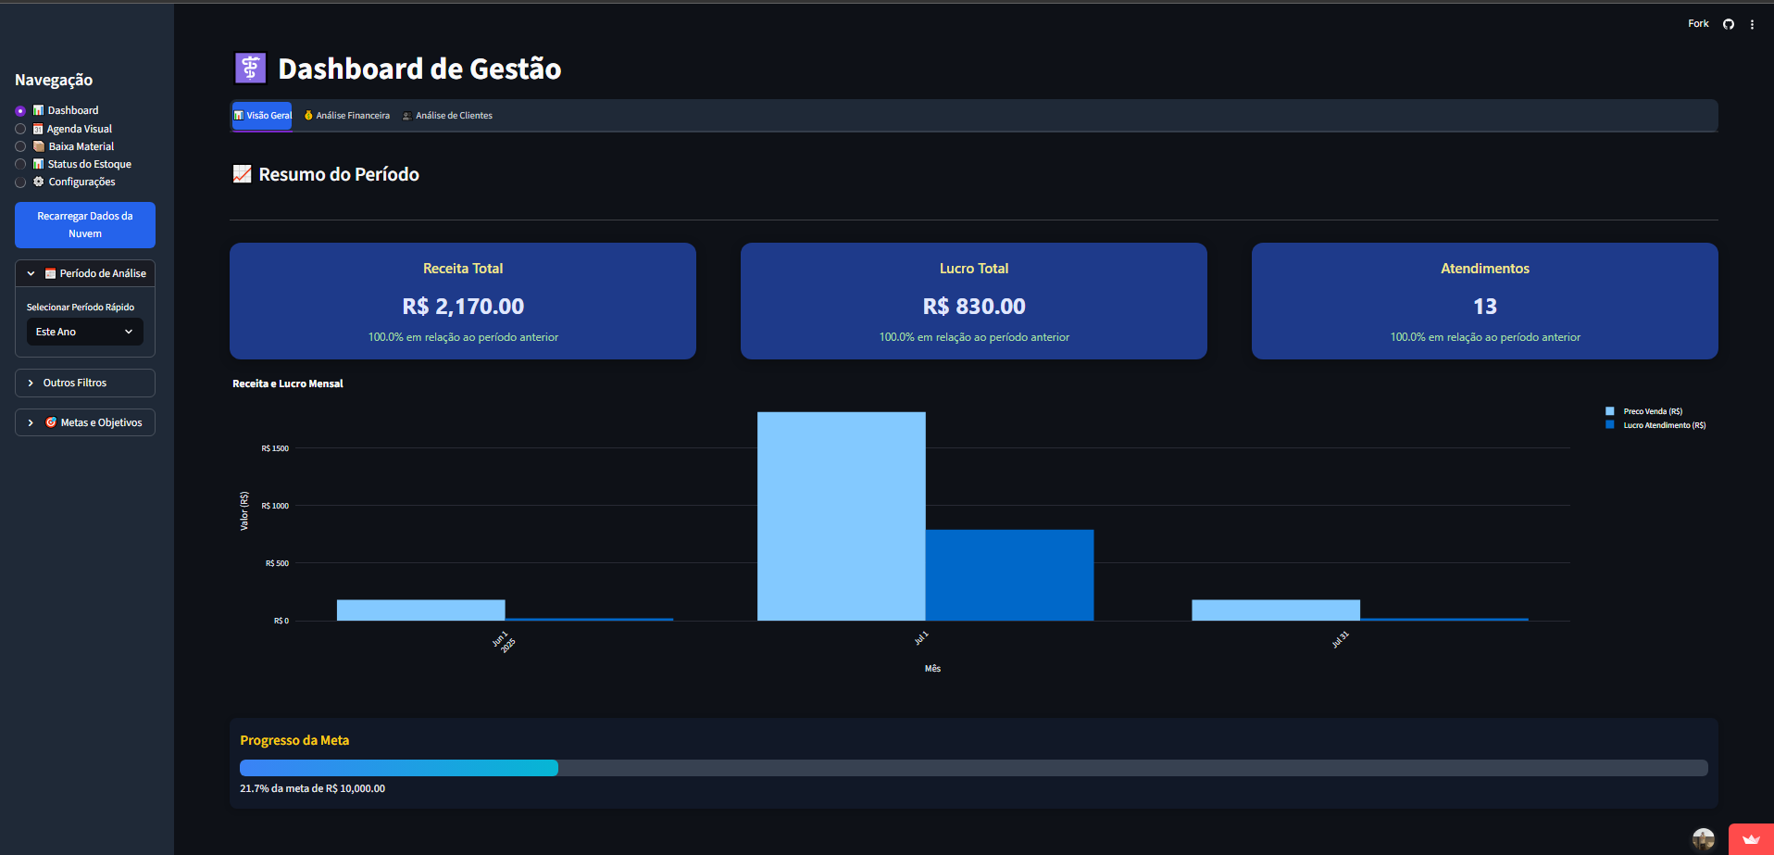Click the target icon in Metas e Objetivos
Screen dimensions: 1774x855
51,422
